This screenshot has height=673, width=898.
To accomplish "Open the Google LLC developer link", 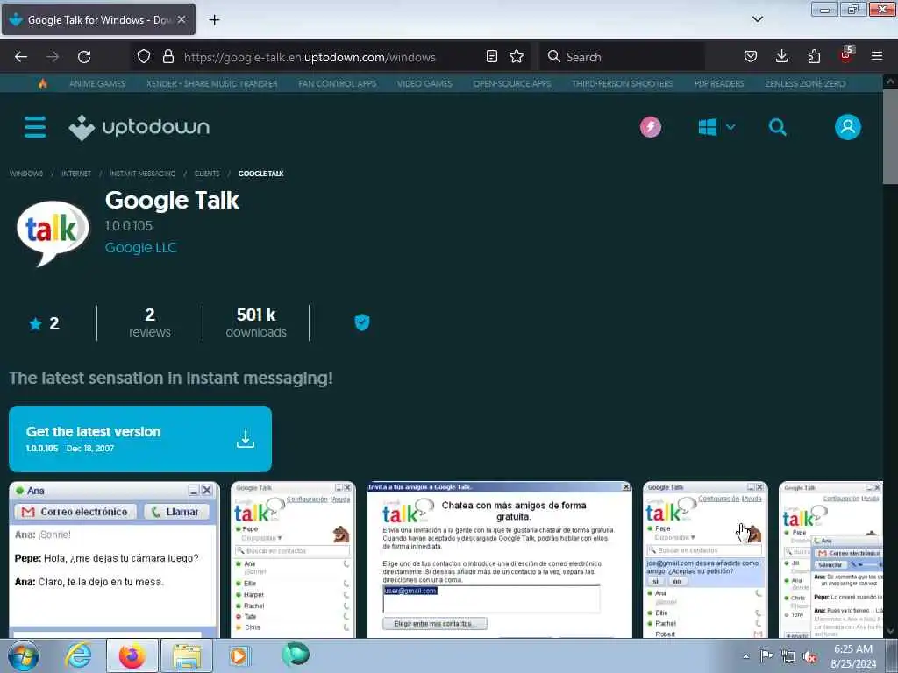I will [141, 248].
